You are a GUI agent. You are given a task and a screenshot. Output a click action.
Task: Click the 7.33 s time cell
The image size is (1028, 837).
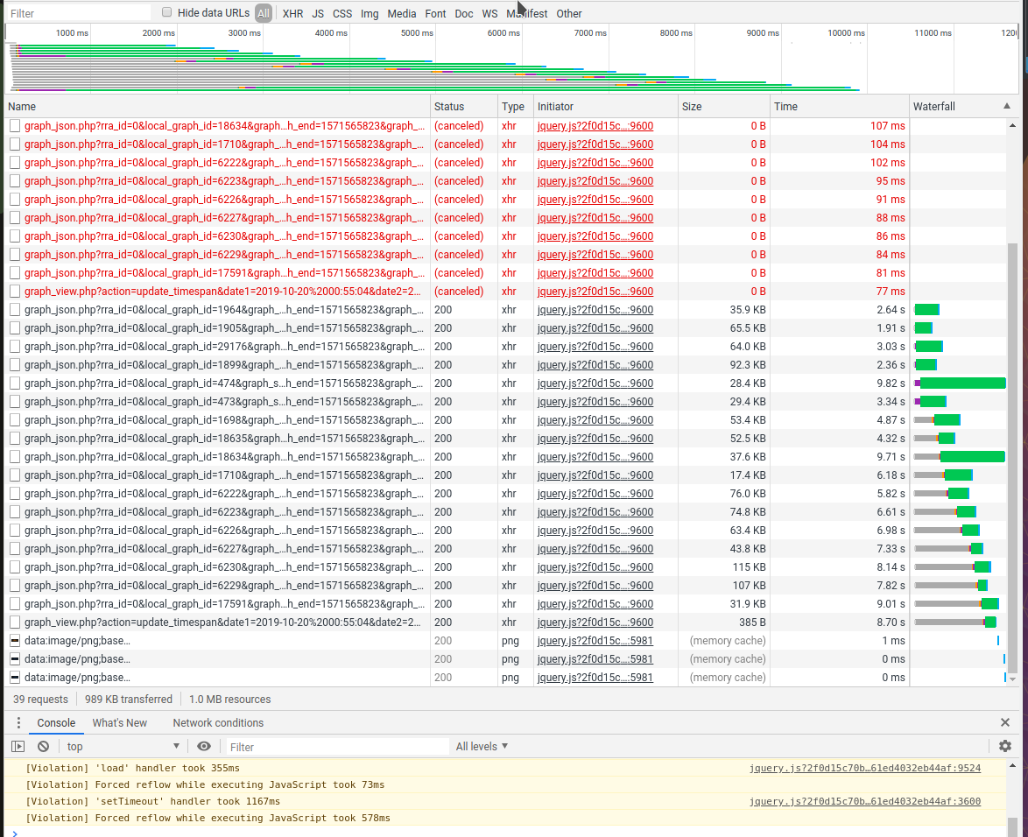coord(840,549)
